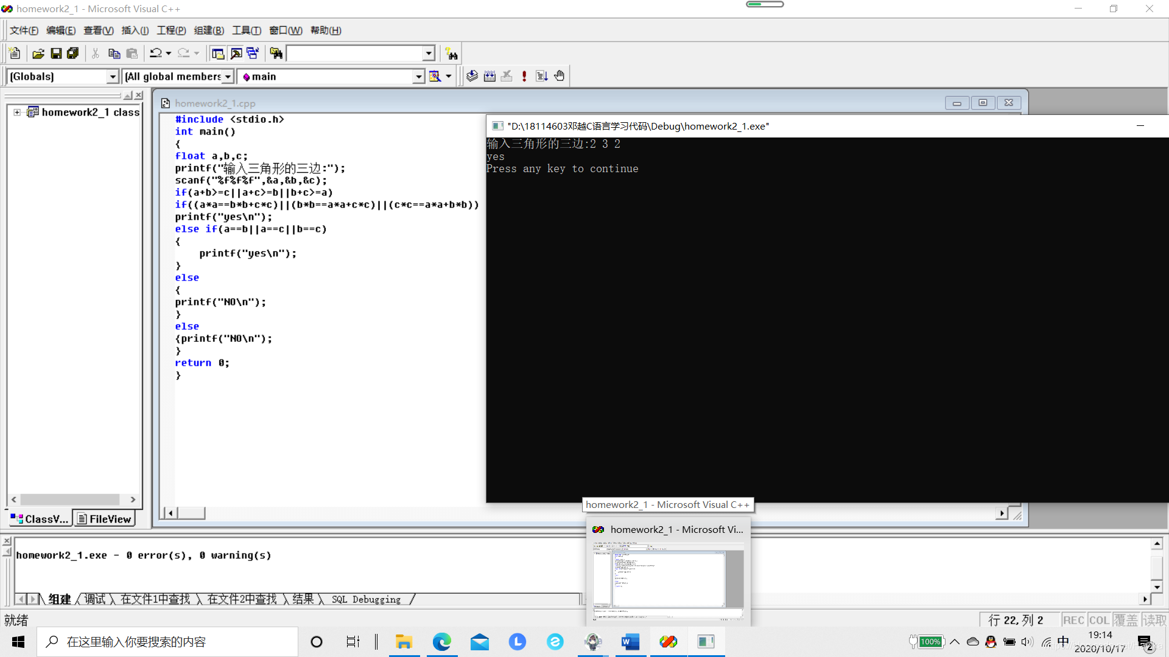1169x657 pixels.
Task: Copy the selection from the toolbar
Action: [114, 54]
